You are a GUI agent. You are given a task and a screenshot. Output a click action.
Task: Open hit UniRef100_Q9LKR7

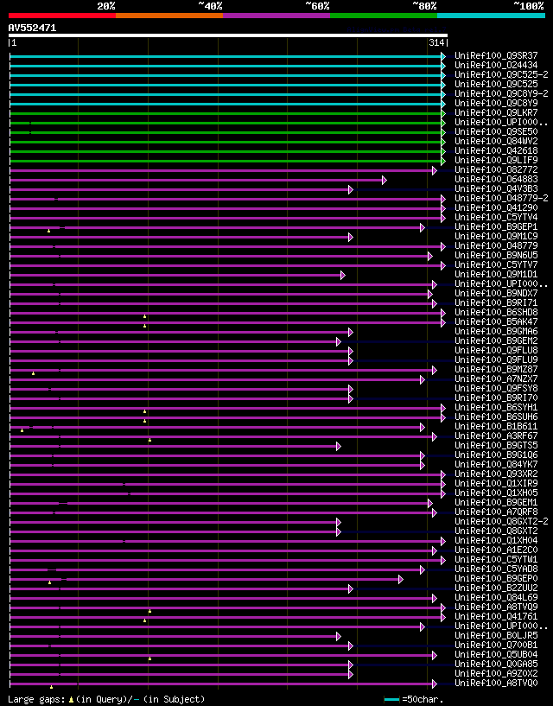coord(496,112)
